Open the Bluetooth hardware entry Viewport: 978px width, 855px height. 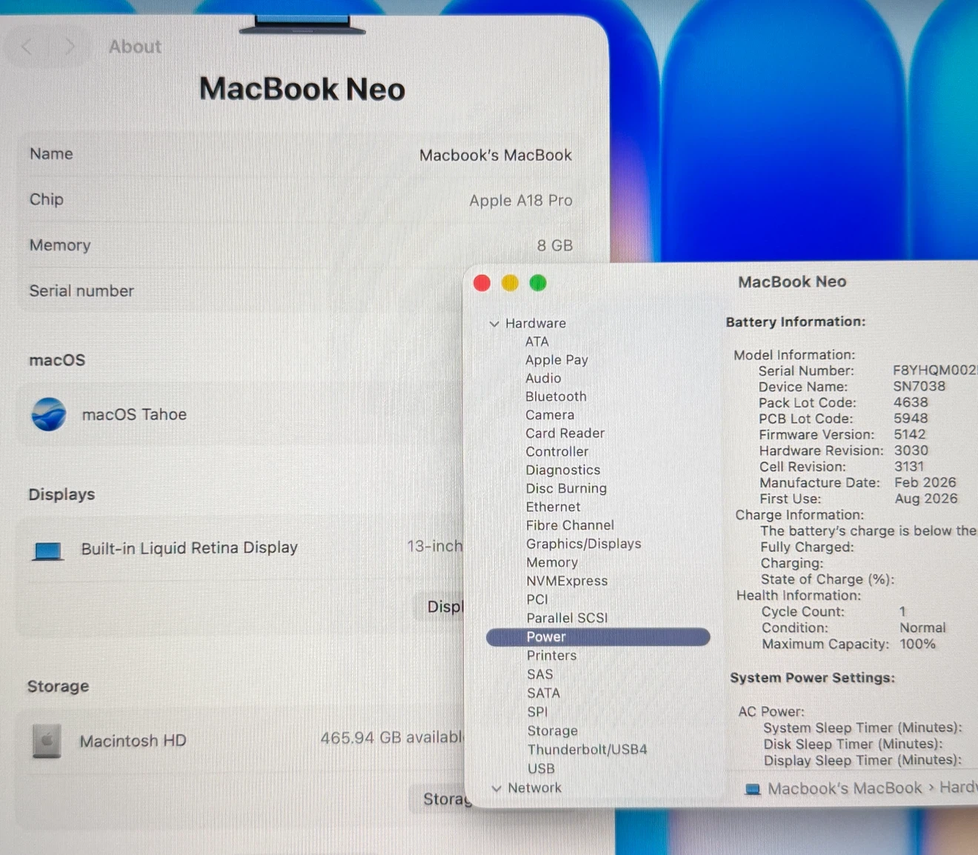pyautogui.click(x=556, y=396)
